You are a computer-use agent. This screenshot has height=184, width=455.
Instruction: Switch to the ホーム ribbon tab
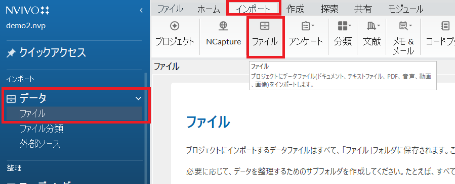(209, 9)
